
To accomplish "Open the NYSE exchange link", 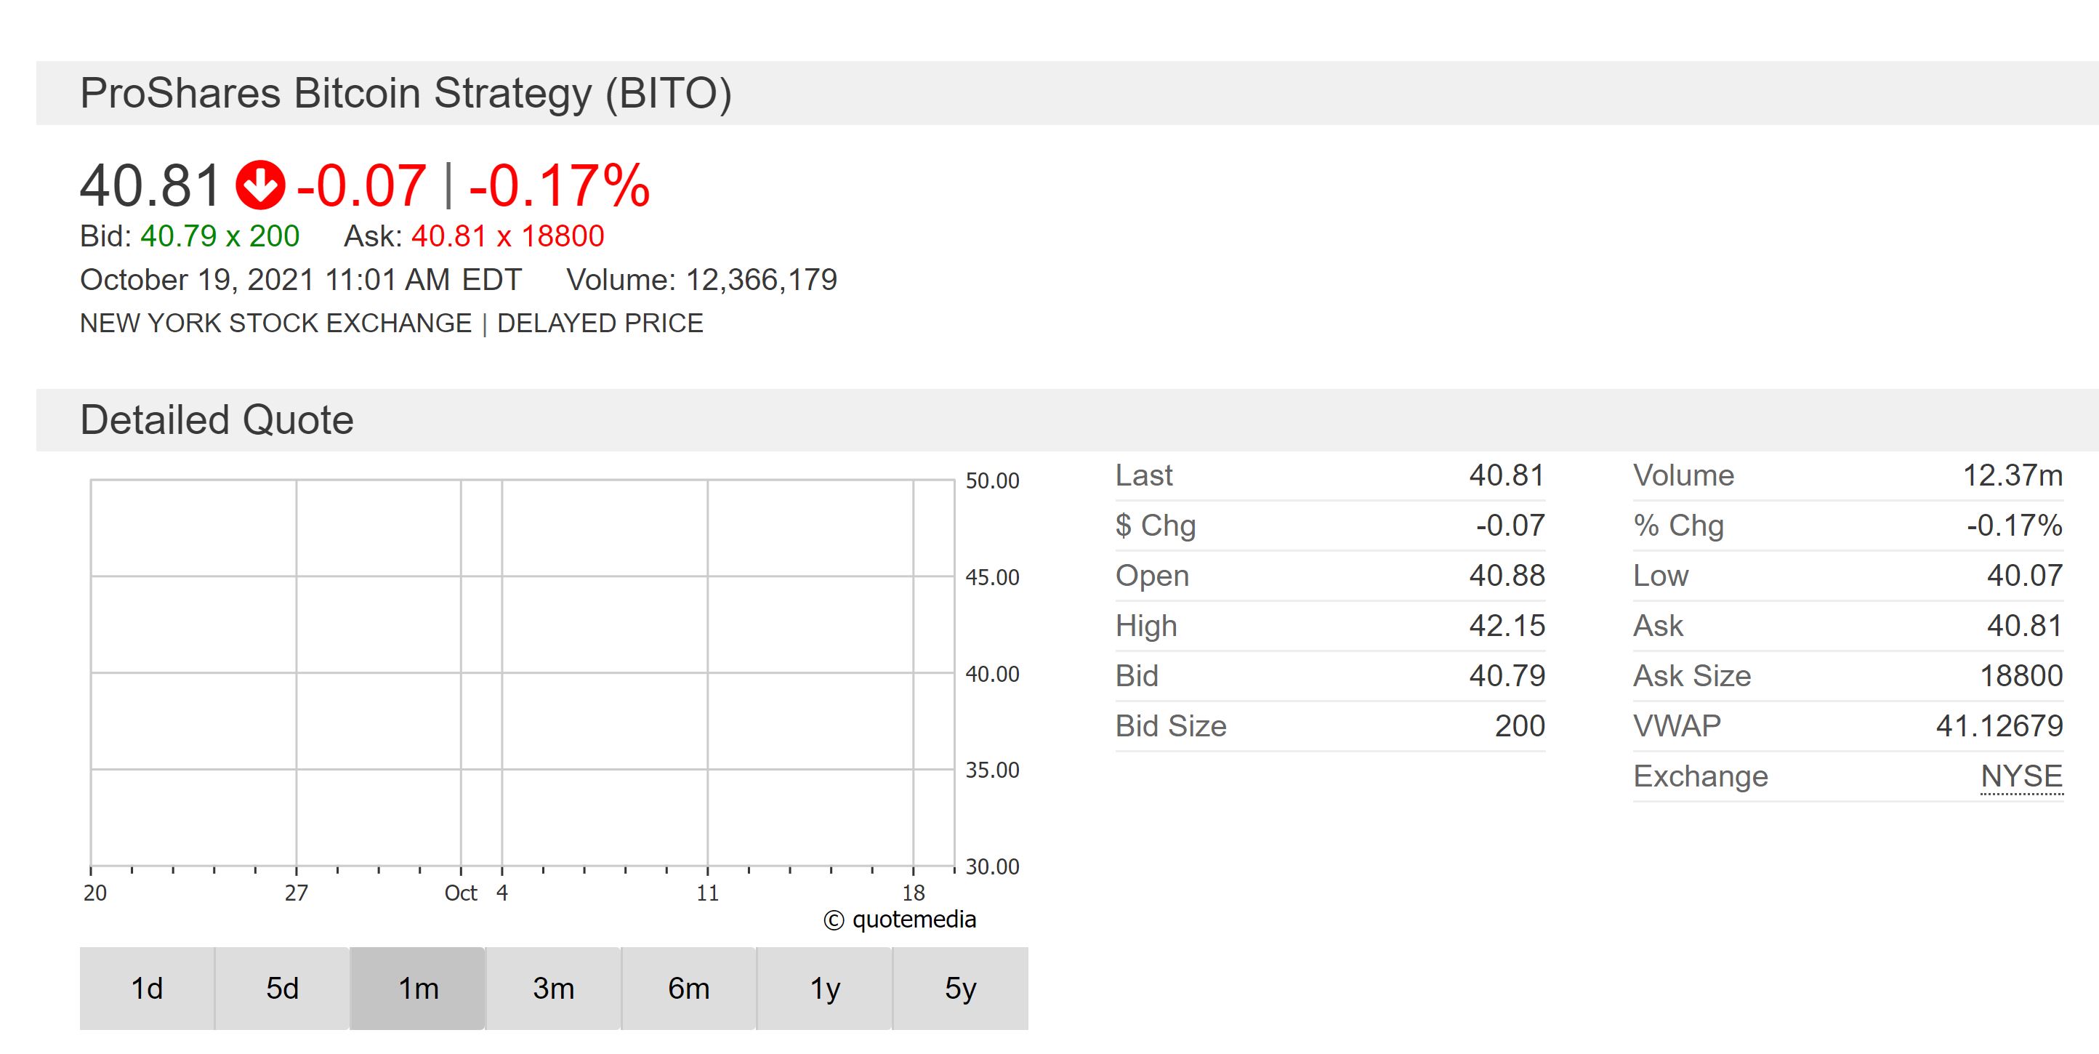I will tap(2021, 776).
